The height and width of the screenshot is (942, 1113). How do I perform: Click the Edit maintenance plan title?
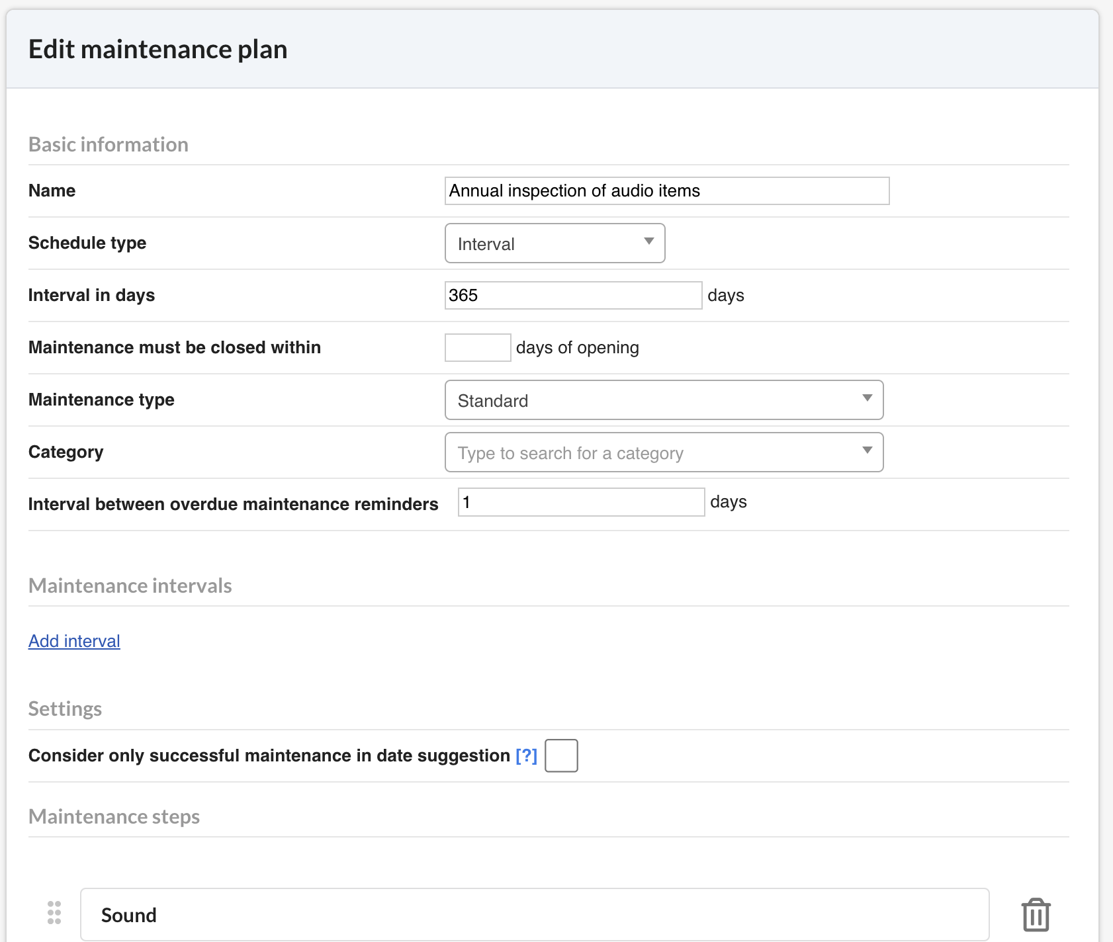[x=157, y=50]
